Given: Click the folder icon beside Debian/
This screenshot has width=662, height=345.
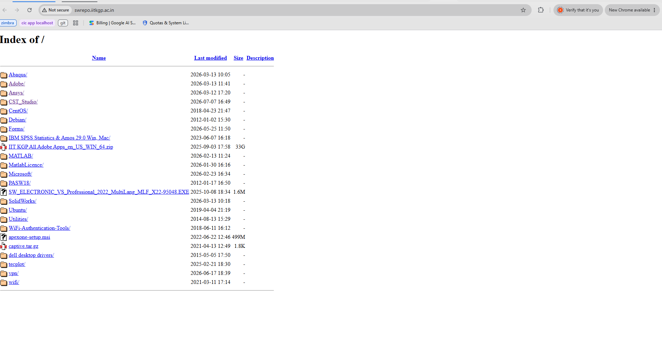Looking at the screenshot, I should coord(4,120).
